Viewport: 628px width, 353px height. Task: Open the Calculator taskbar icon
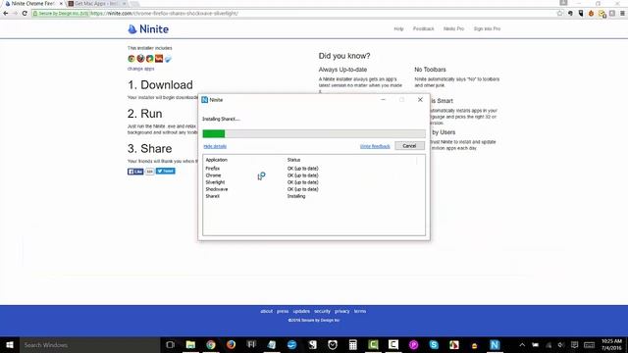tap(353, 344)
